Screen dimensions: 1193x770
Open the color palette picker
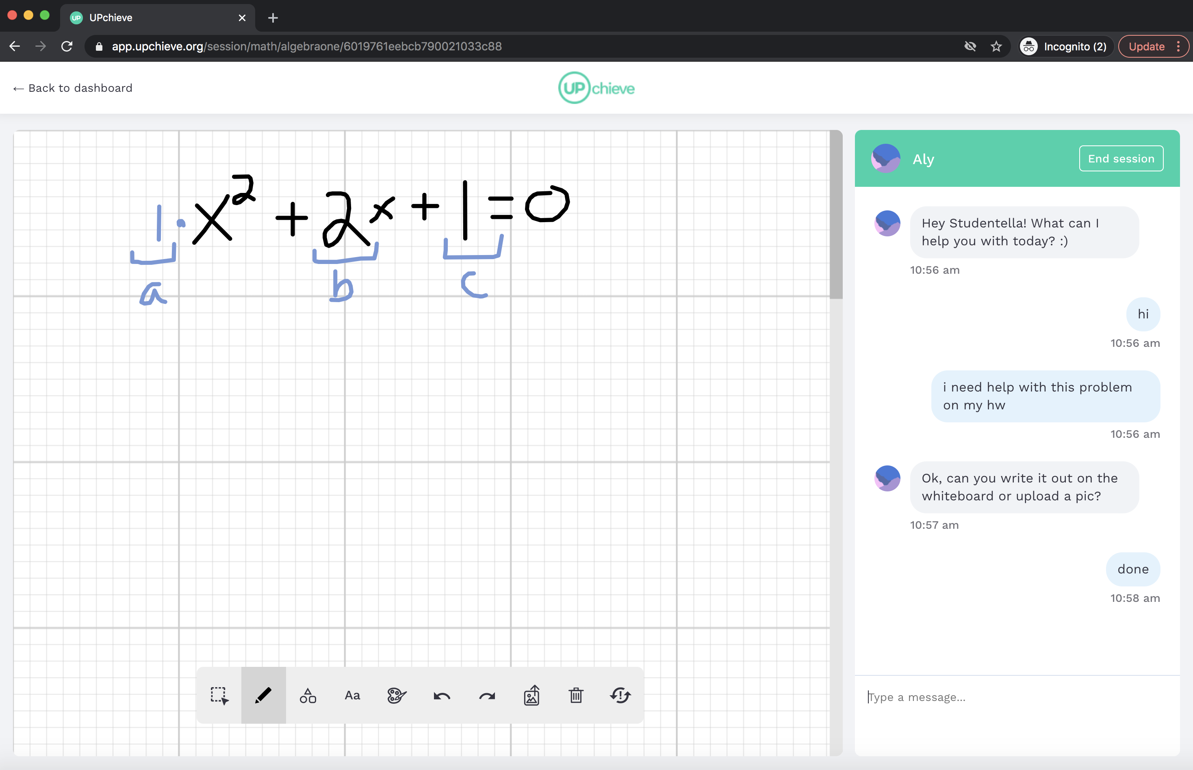[x=397, y=696]
